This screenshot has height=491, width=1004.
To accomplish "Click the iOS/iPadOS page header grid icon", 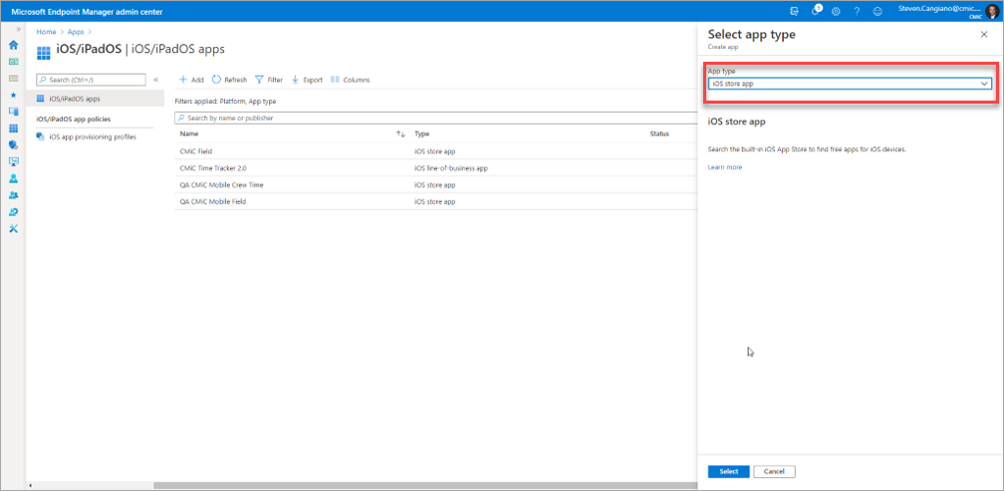I will [x=44, y=53].
